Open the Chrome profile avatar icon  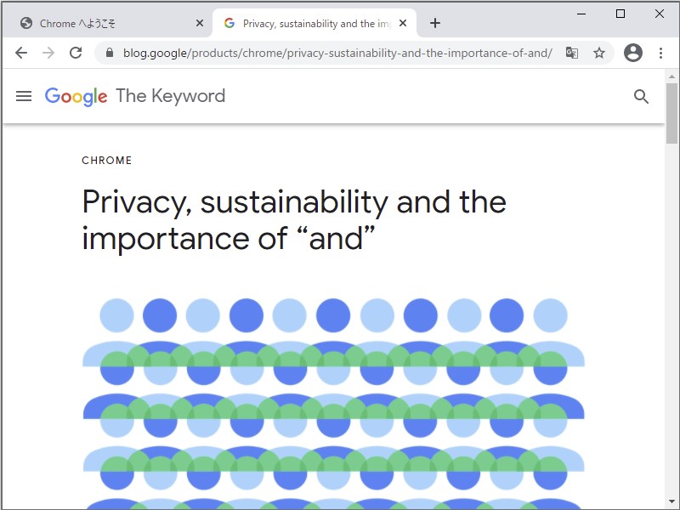point(633,53)
